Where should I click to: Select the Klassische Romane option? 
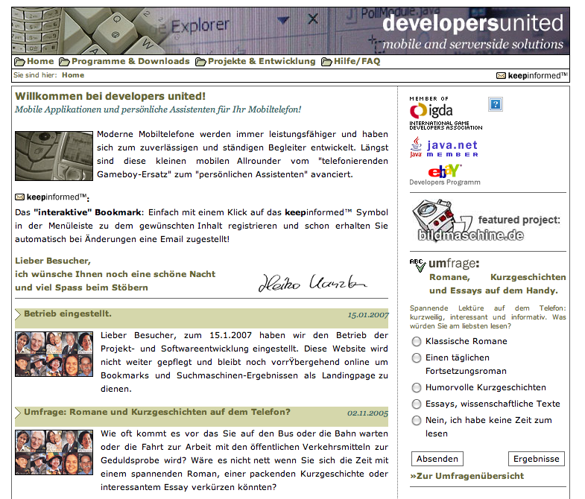(417, 342)
